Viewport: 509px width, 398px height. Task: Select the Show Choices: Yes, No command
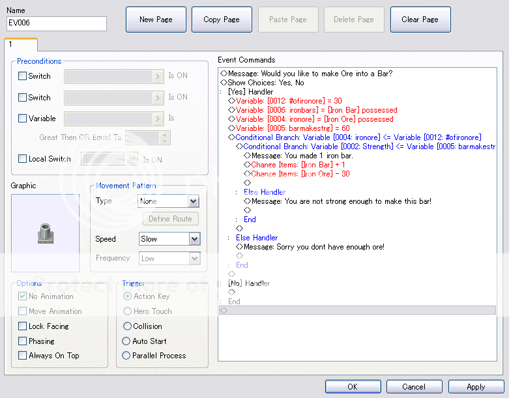click(x=266, y=83)
